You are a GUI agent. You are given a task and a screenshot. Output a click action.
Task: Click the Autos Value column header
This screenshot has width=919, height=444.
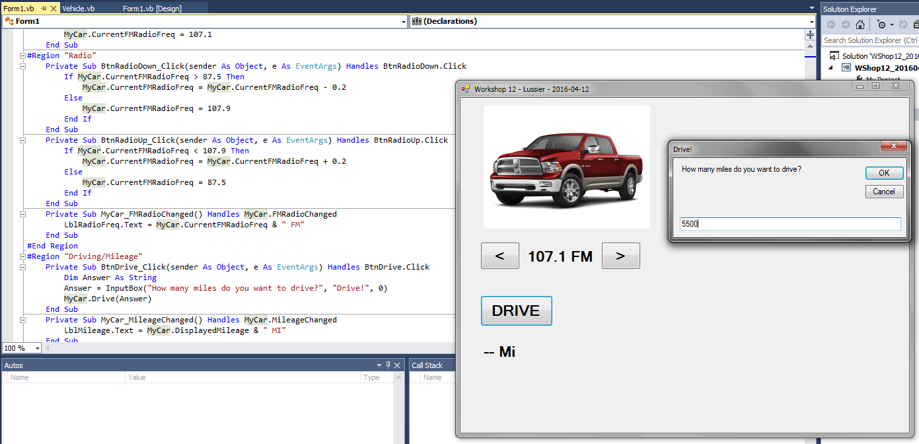tap(243, 377)
